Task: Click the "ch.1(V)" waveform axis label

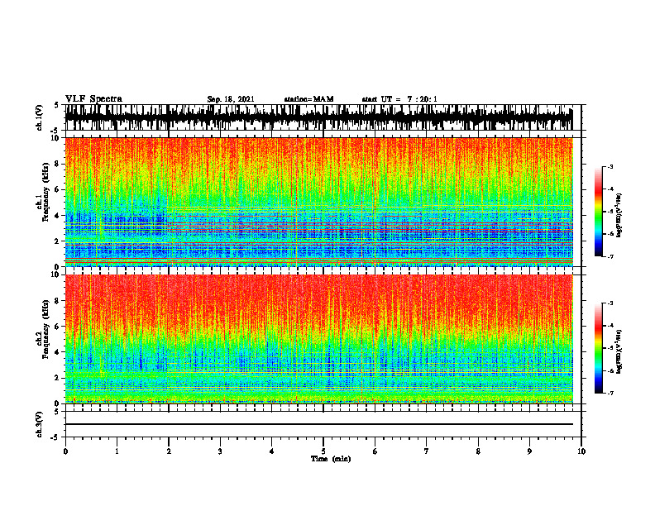Action: [x=40, y=117]
